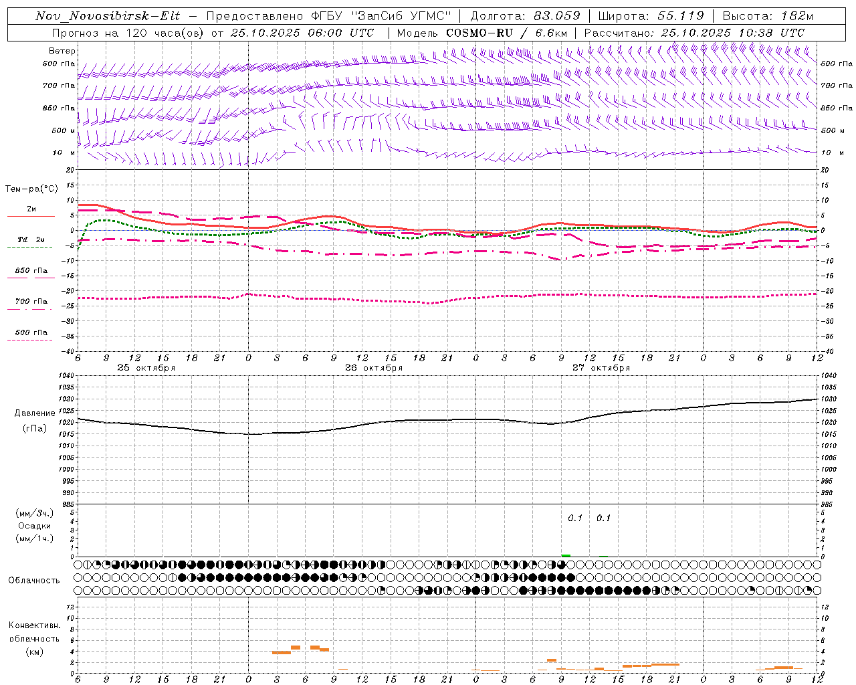Click the station title Nov_Novosibirsk-Elt
Image resolution: width=856 pixels, height=685 pixels.
point(108,16)
